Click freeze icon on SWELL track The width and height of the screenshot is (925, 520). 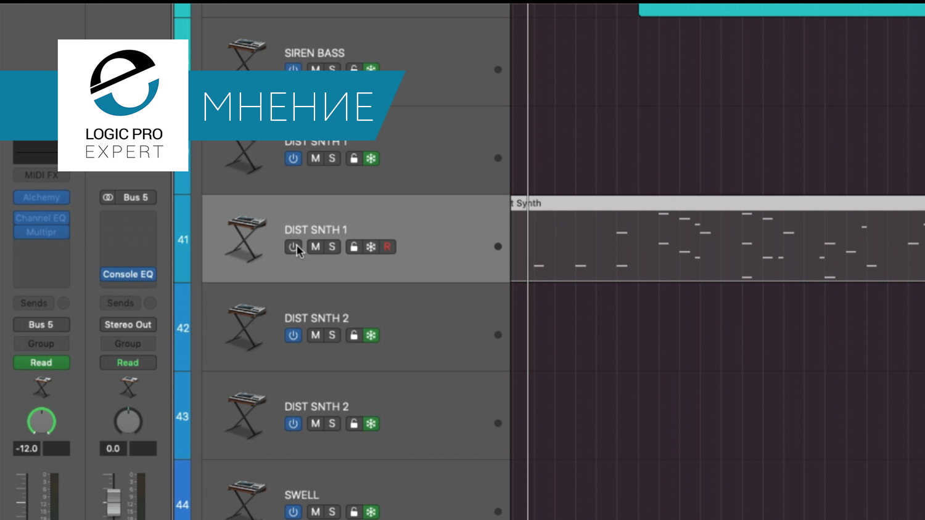[371, 512]
